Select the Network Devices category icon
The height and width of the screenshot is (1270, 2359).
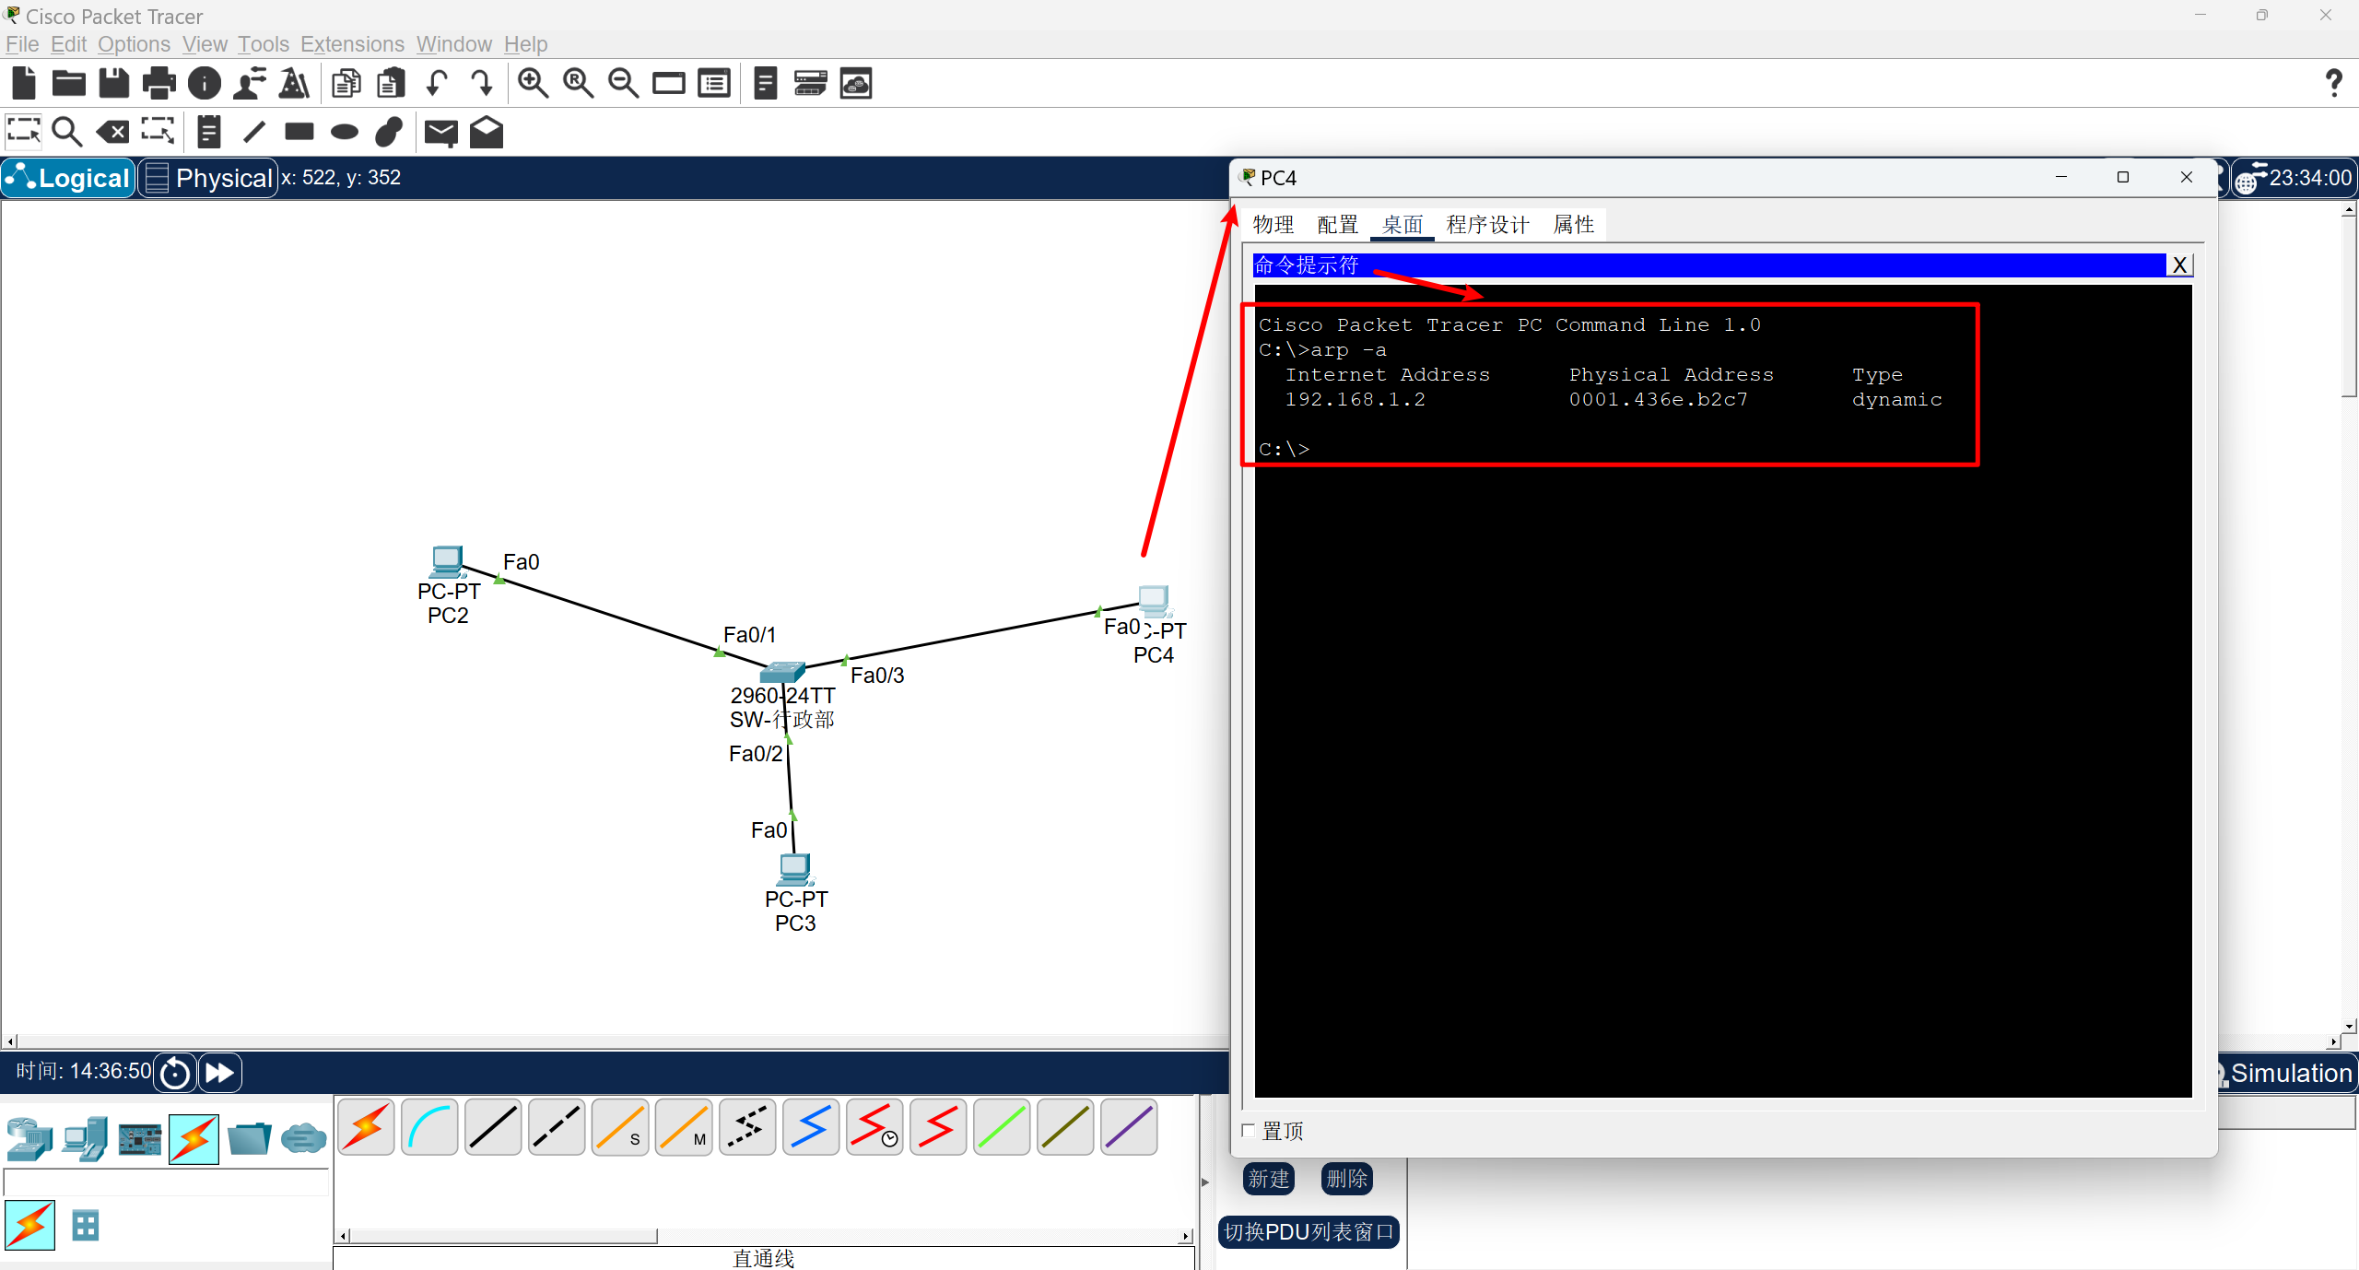(29, 1139)
